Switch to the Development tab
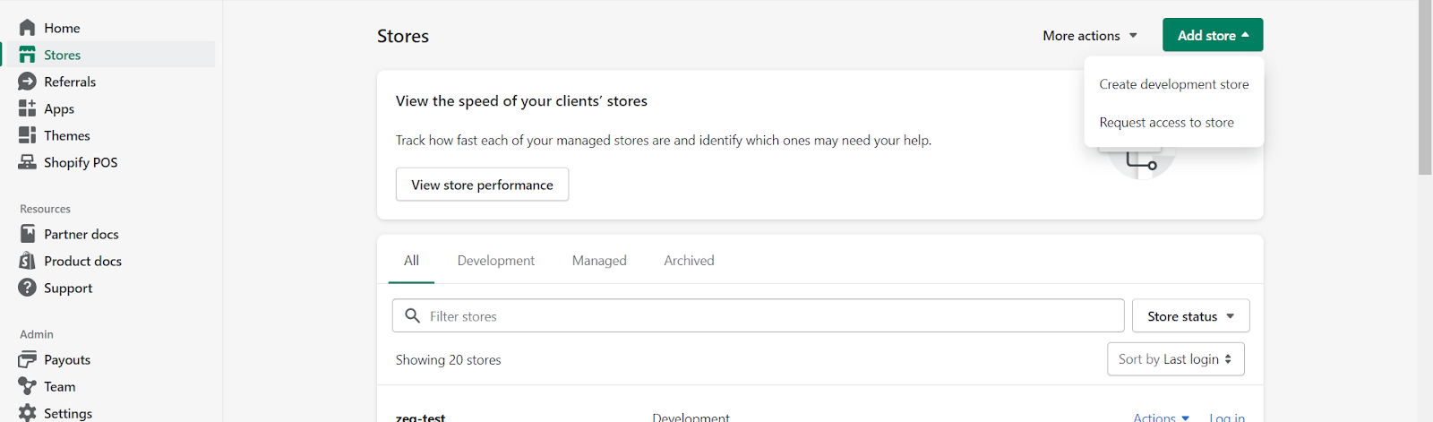This screenshot has width=1433, height=422. [x=496, y=261]
